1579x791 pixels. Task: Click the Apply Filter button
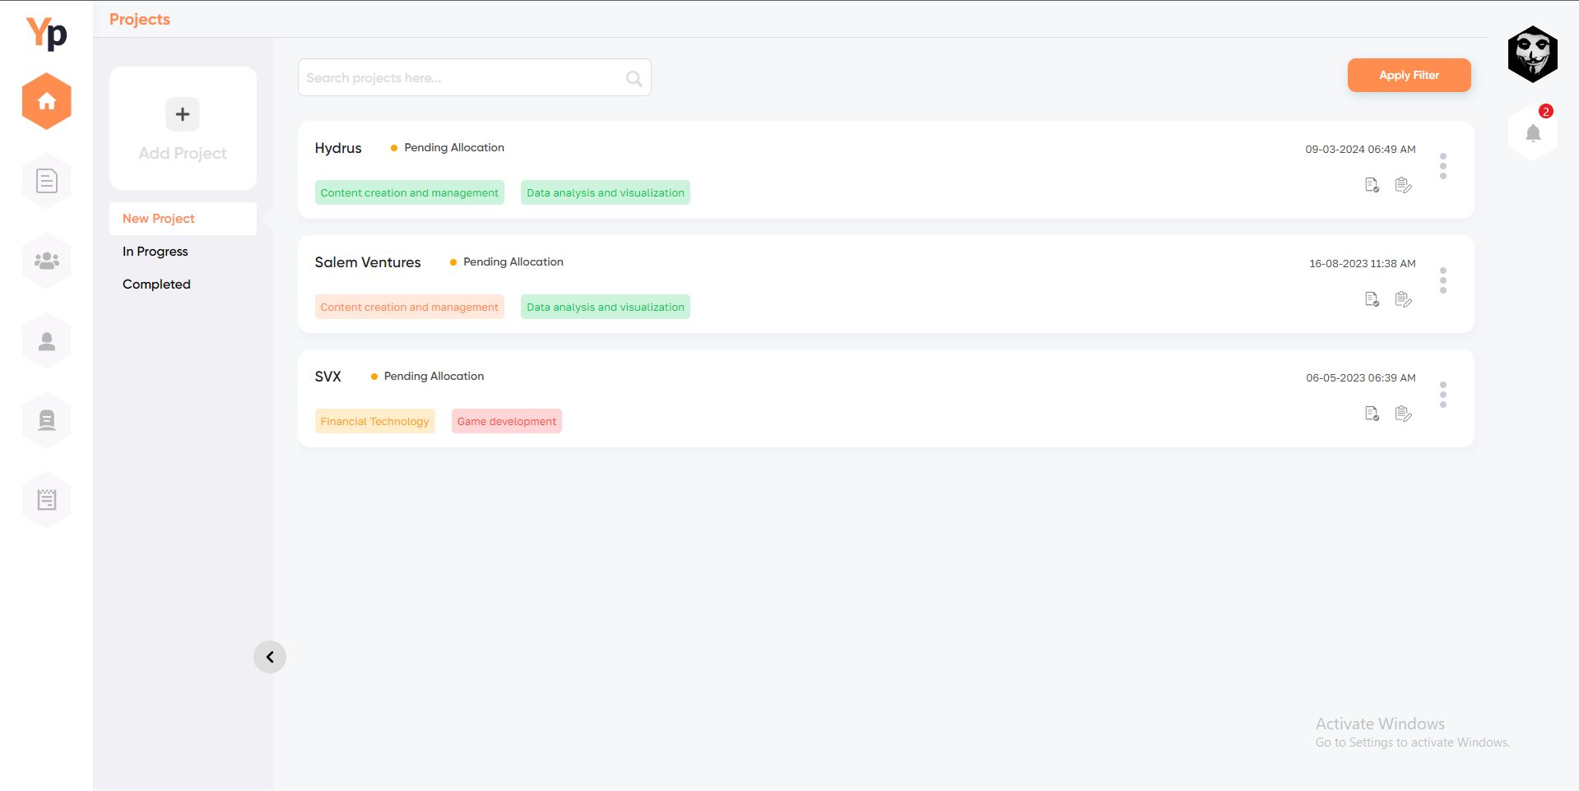click(x=1409, y=75)
